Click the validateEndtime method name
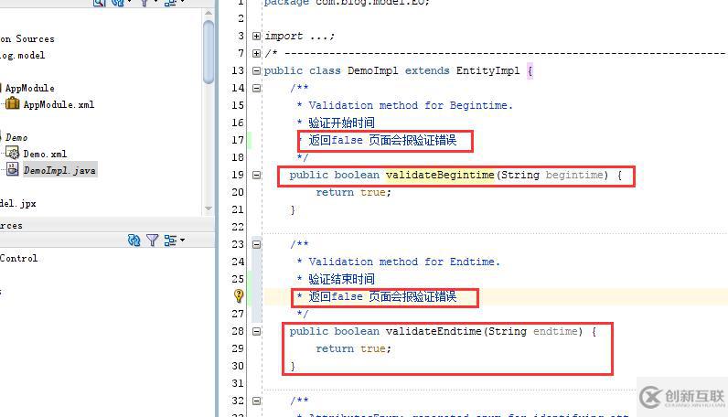Viewport: 728px width, 417px height. click(x=434, y=331)
